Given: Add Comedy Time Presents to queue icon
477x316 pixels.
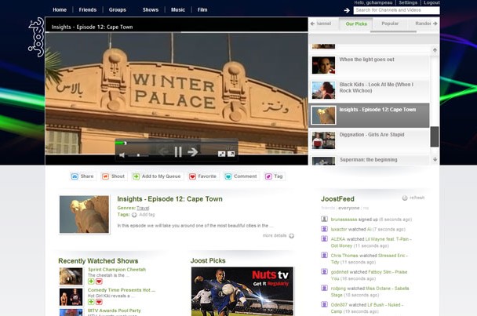Looking at the screenshot, I should point(91,302).
